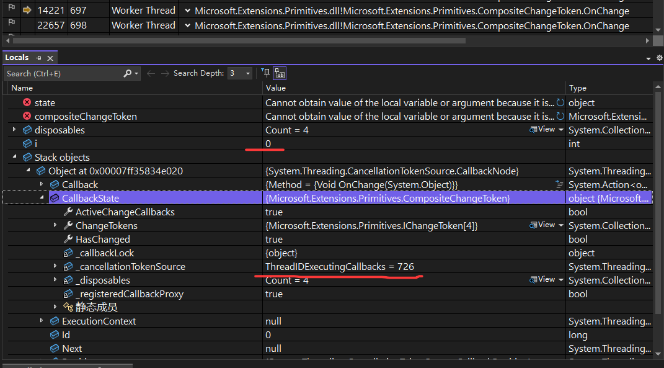Open Locals window options gear icon
This screenshot has width=664, height=368.
[659, 58]
